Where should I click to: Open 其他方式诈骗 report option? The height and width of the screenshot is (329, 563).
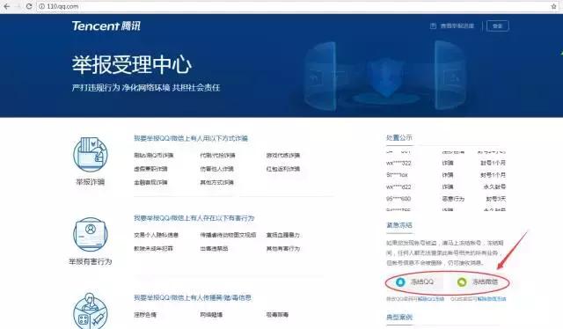click(x=217, y=182)
